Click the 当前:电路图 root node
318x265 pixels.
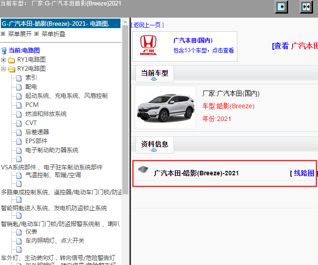24,50
